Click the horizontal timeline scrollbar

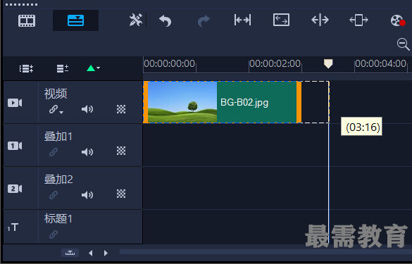coord(266,252)
